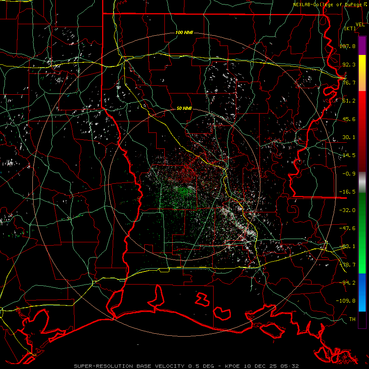The width and height of the screenshot is (369, 369).
Task: Click the 100 NMI range ring label
Action: click(x=184, y=32)
